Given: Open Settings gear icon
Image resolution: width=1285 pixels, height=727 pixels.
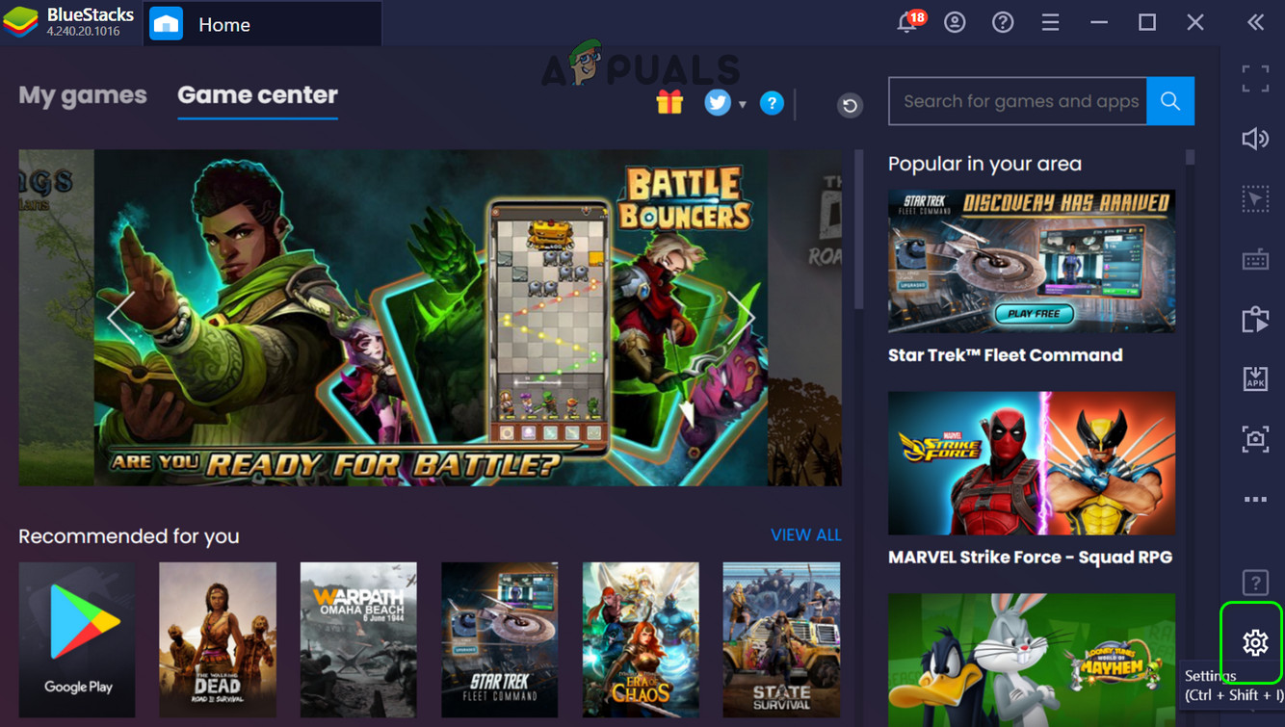Looking at the screenshot, I should pyautogui.click(x=1254, y=642).
